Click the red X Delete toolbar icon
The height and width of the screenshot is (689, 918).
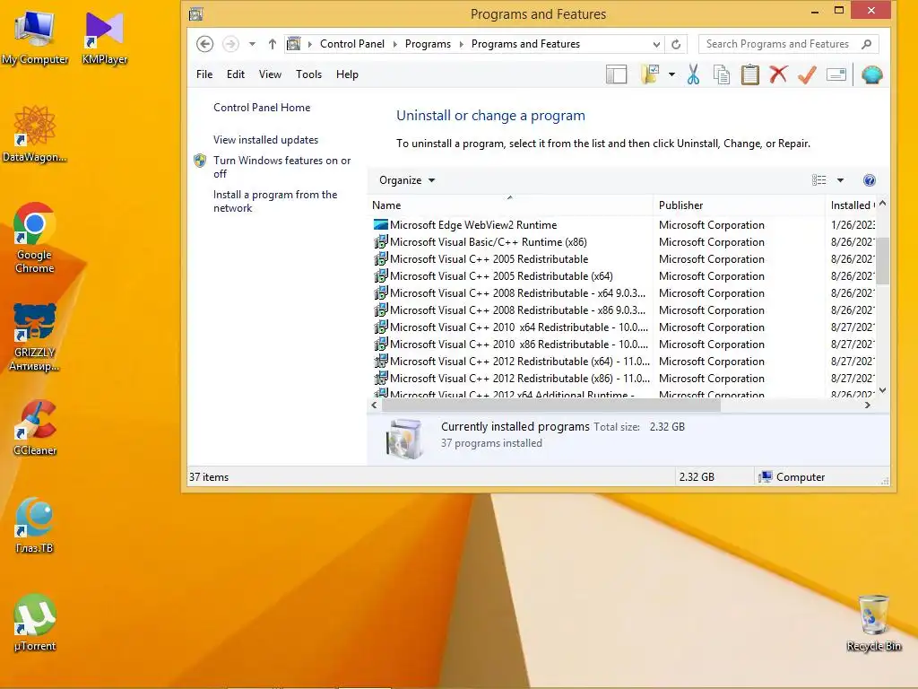pos(778,74)
